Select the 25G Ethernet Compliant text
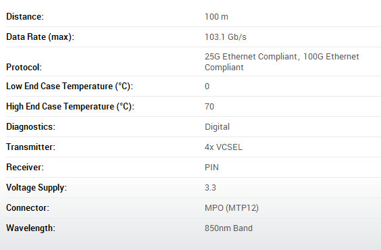 click(251, 56)
